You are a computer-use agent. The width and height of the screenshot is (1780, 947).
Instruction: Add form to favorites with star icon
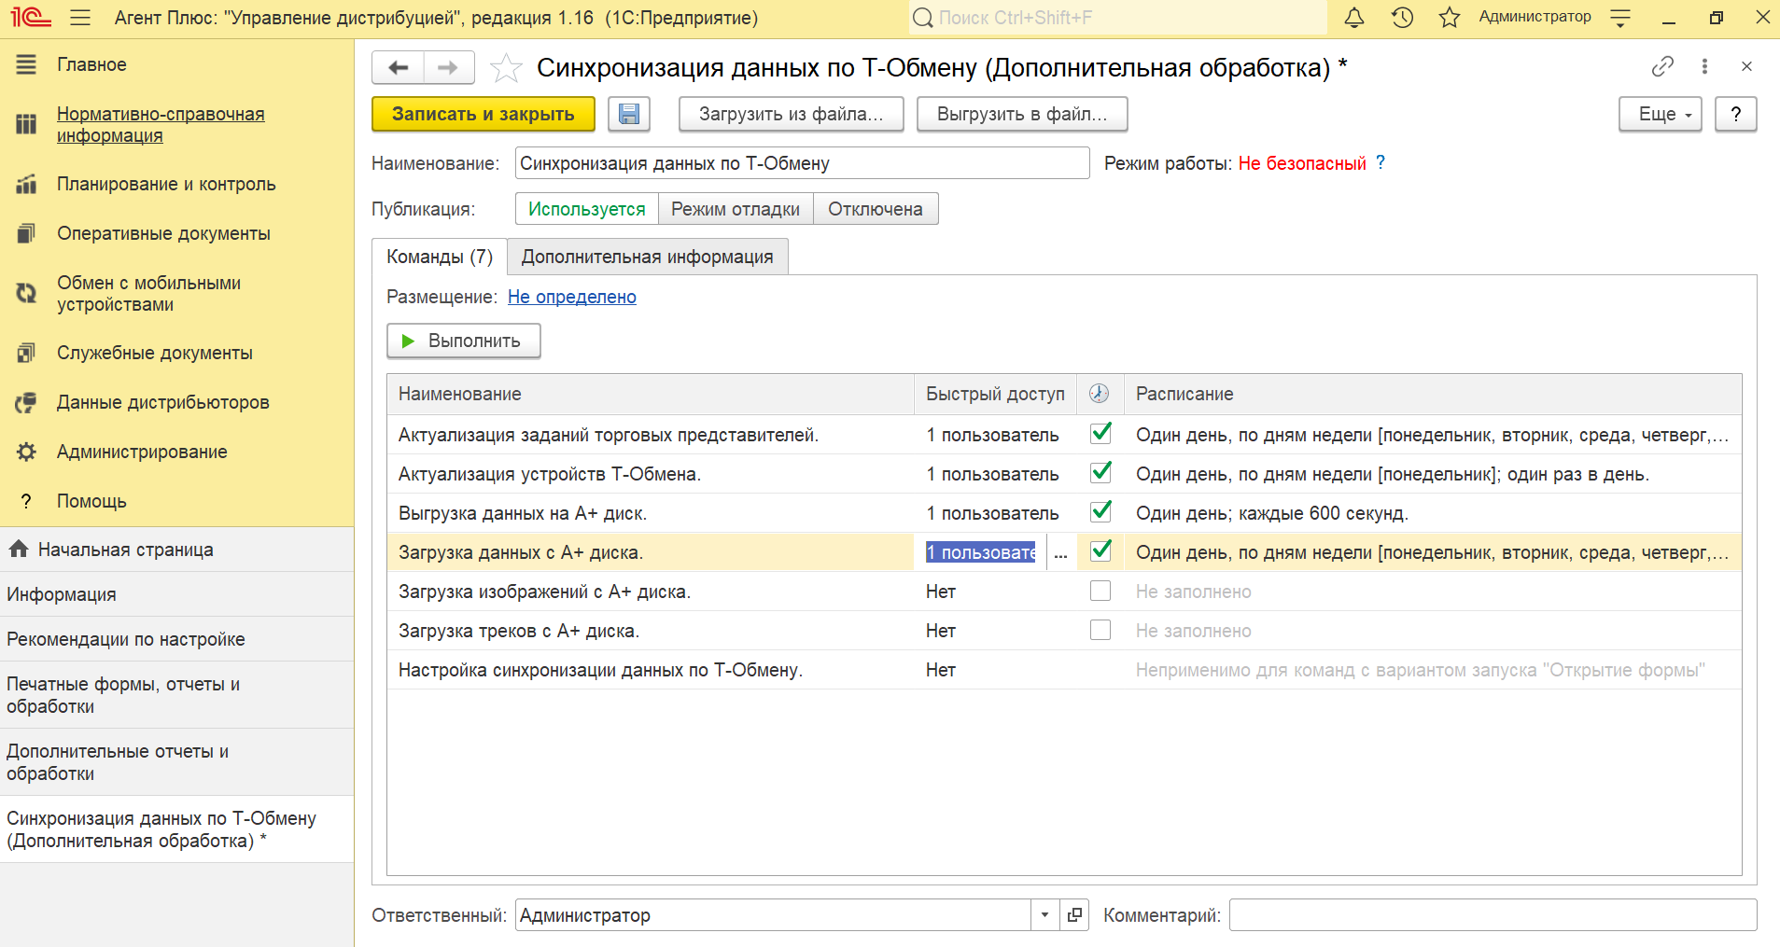[506, 67]
